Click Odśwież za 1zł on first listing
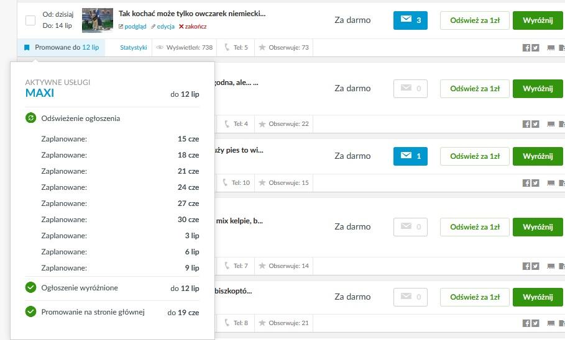This screenshot has height=340, width=565. click(475, 20)
